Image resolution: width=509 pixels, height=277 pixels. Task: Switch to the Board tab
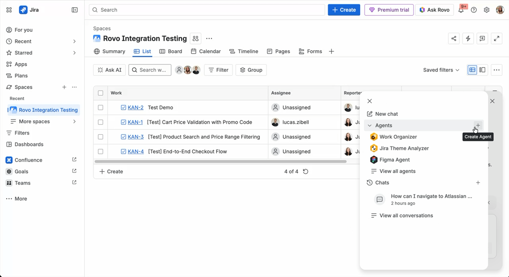(171, 51)
